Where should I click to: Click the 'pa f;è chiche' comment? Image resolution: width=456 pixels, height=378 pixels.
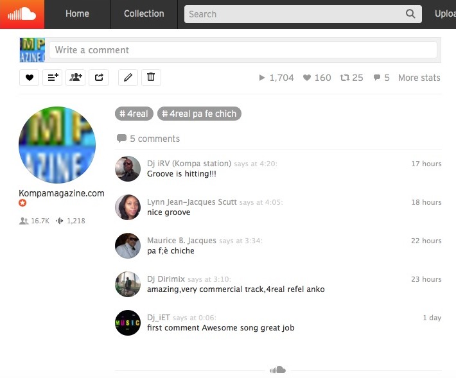click(171, 251)
